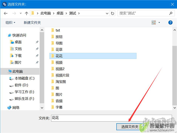The height and width of the screenshot is (133, 177).
Task: Expand the address bar history dropdown
Action: click(107, 14)
